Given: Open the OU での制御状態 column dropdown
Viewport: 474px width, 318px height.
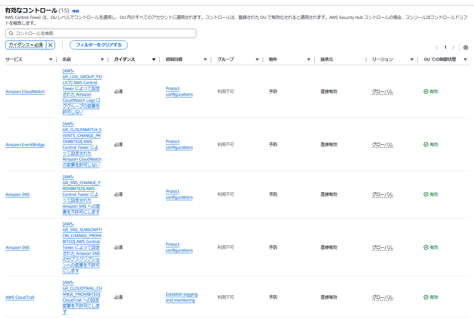Looking at the screenshot, I should tap(465, 59).
